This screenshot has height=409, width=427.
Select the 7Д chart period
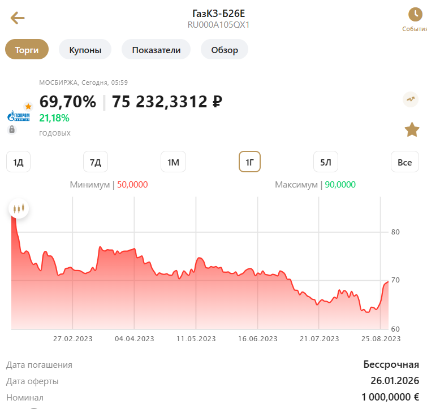[x=96, y=162]
